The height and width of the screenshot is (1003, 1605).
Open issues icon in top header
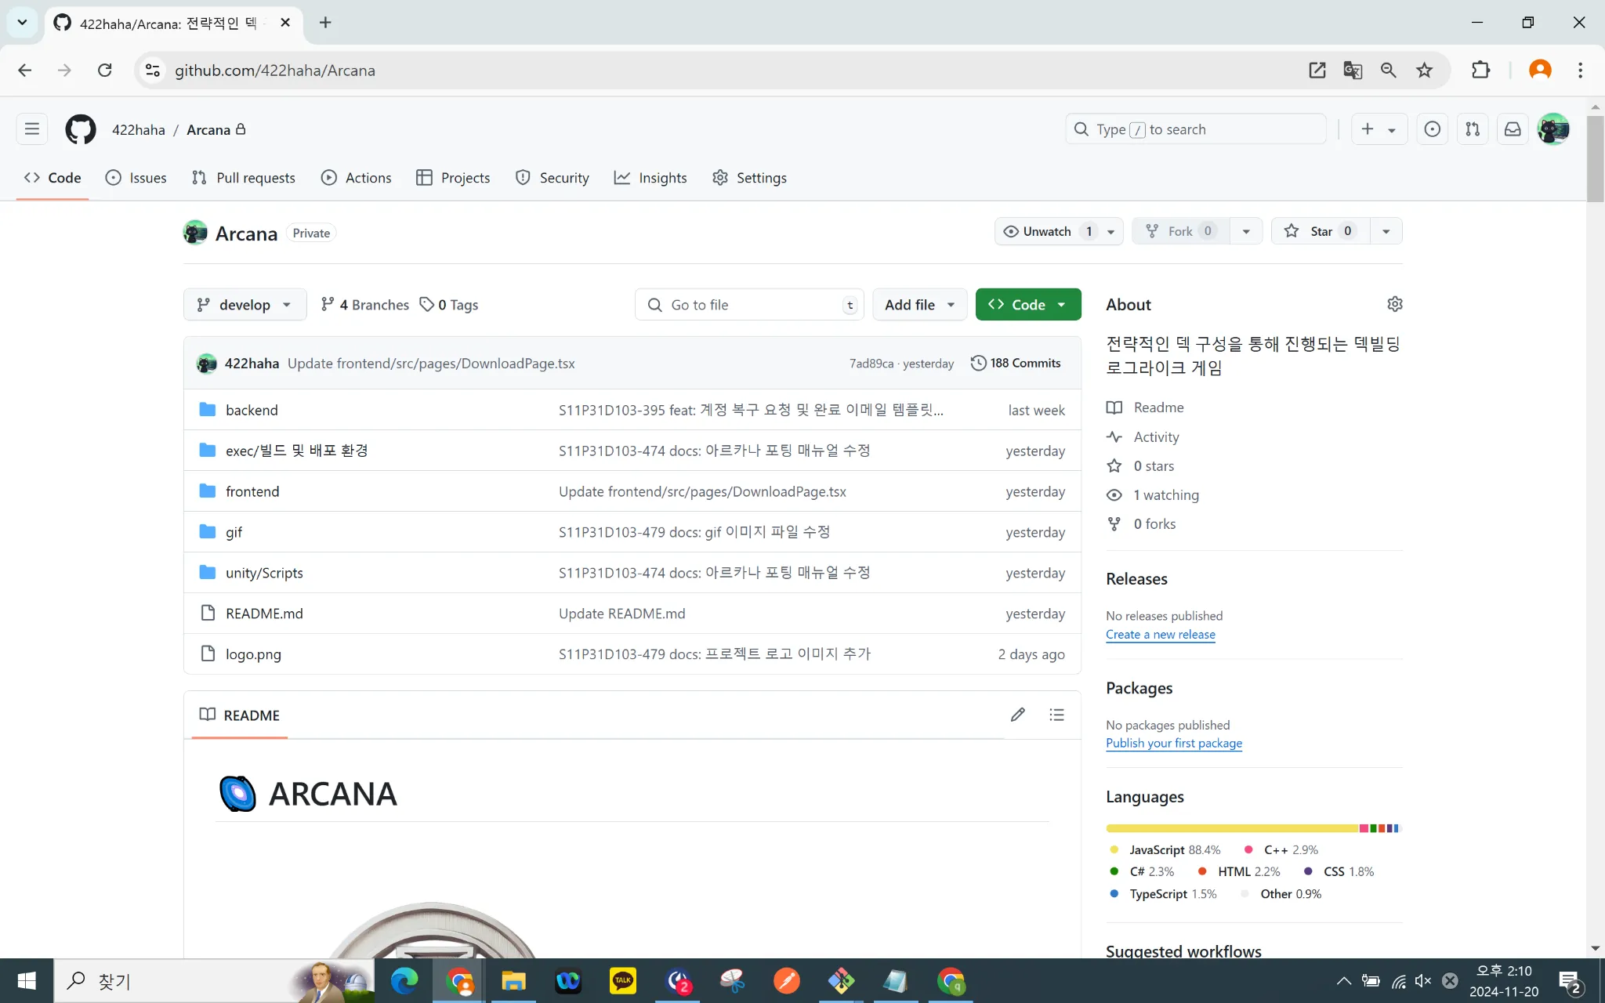(1432, 129)
